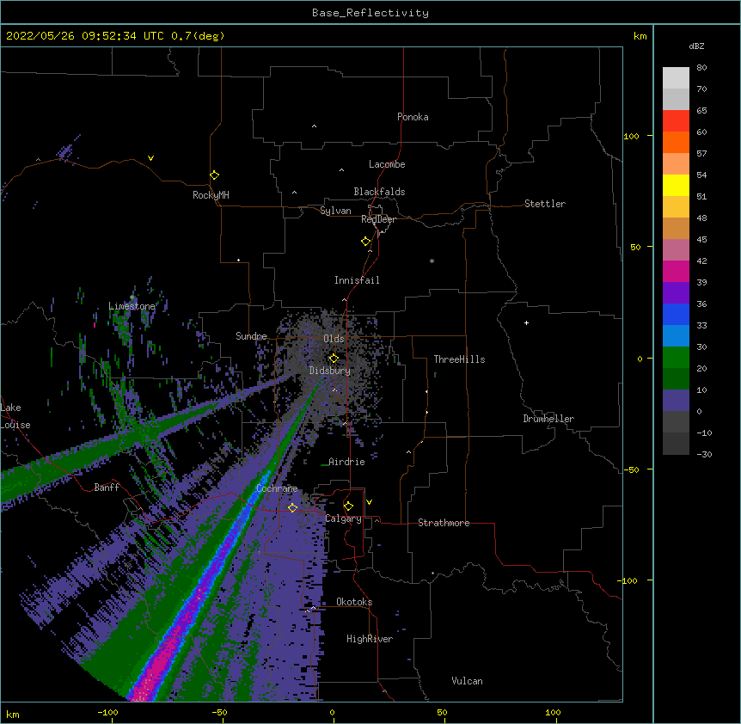
Task: Click the yellow marker below Cochrane
Action: (x=292, y=507)
